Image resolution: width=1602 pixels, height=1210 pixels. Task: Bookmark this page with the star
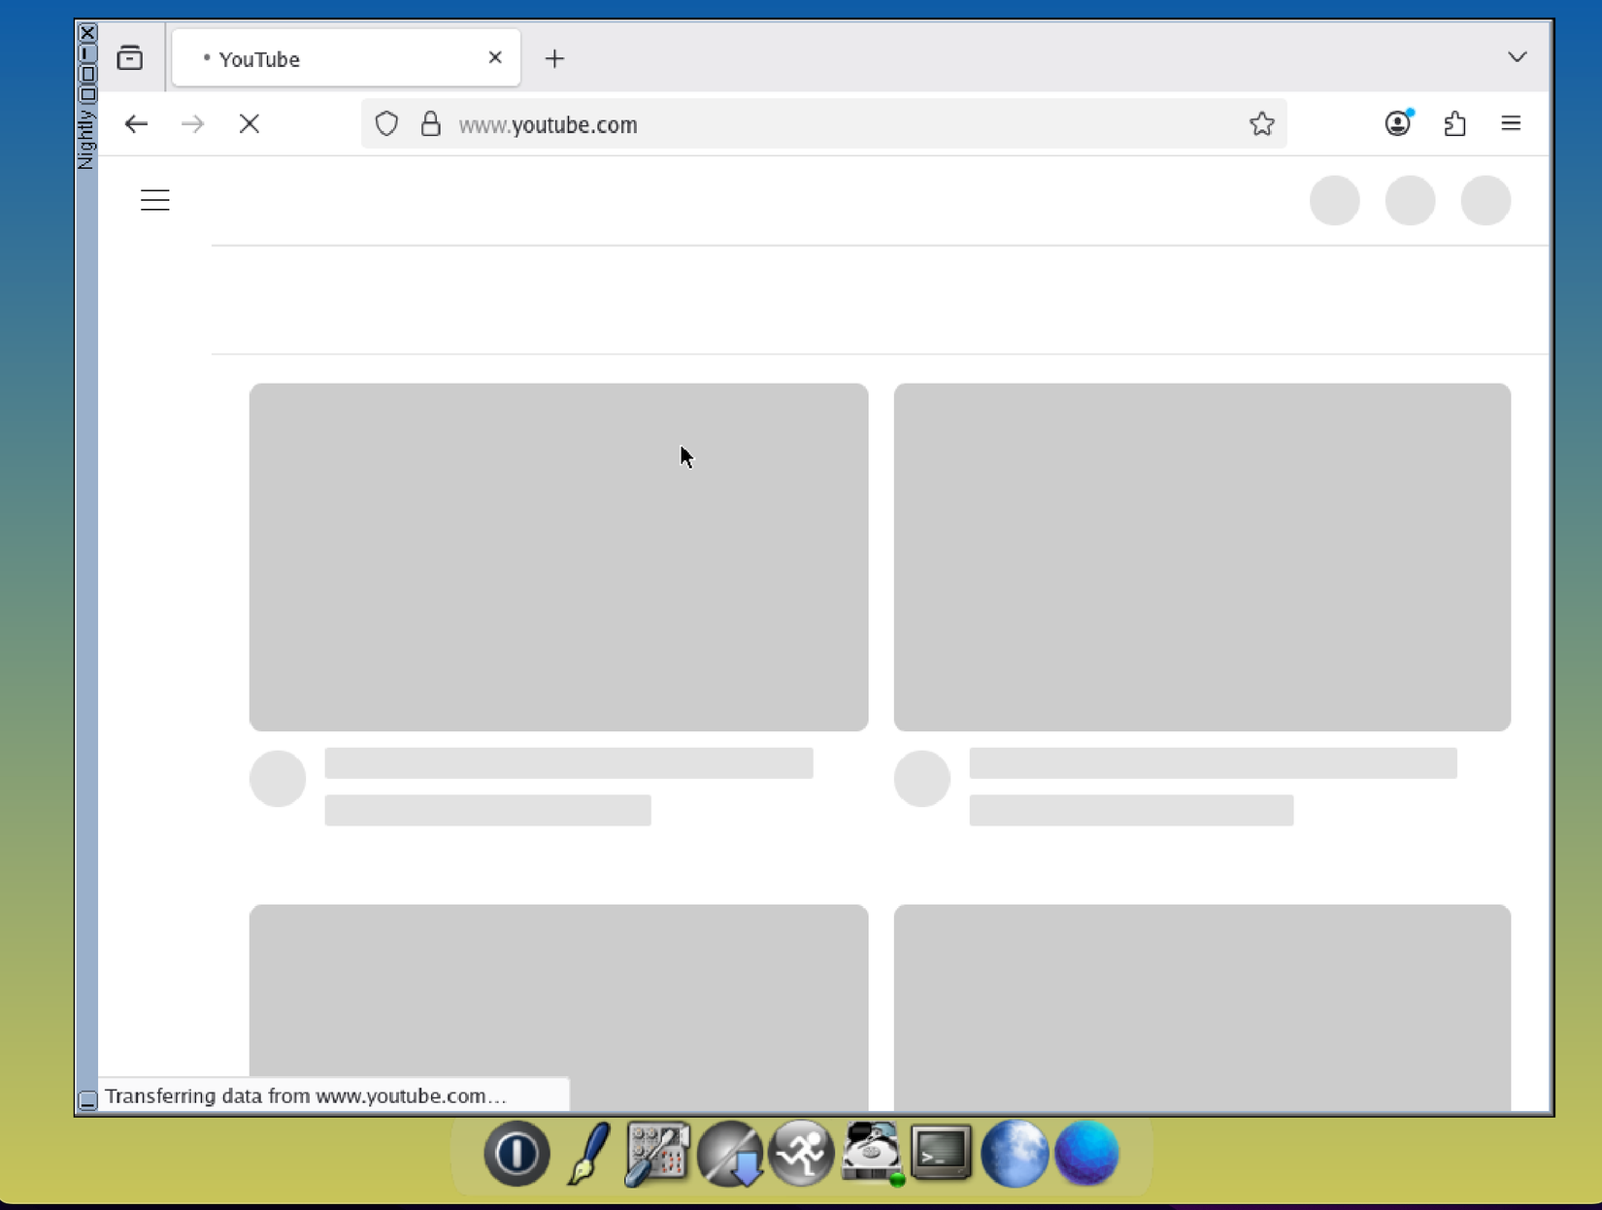click(x=1261, y=123)
